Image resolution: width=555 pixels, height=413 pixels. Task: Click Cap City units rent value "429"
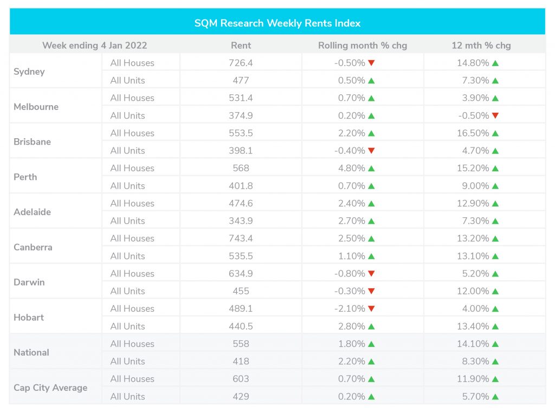pyautogui.click(x=241, y=396)
